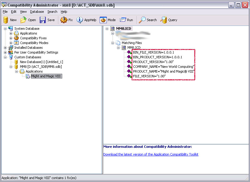Select MM8 [D:\ACT_SDB\MM8.sdb] database
Viewport: 250px width, 182px height.
click(x=41, y=67)
